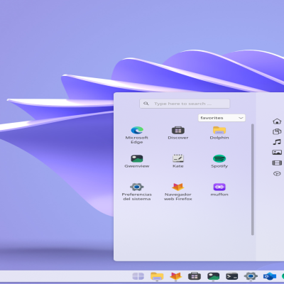
Task: Launch Spotify from favorites grid
Action: pos(219,161)
